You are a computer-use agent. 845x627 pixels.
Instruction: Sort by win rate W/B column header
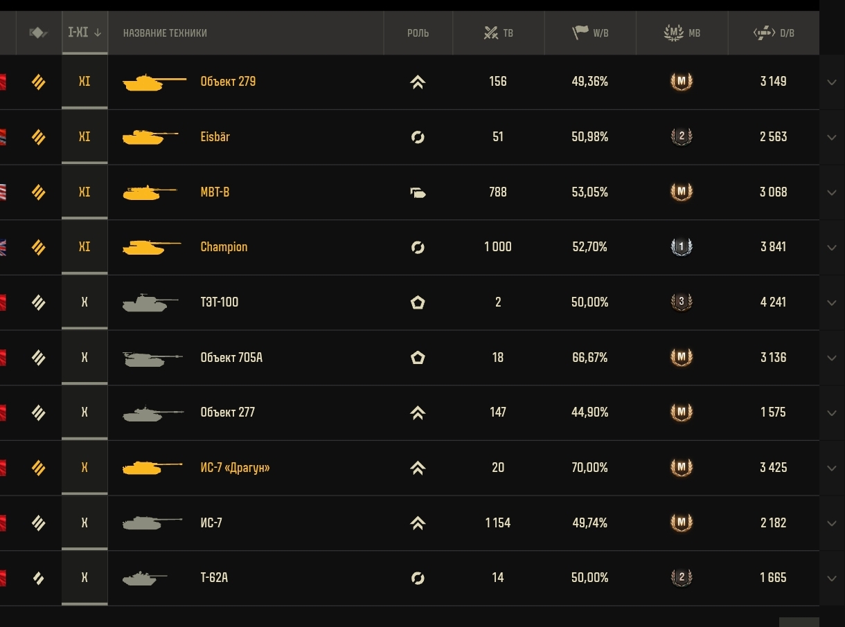click(590, 33)
